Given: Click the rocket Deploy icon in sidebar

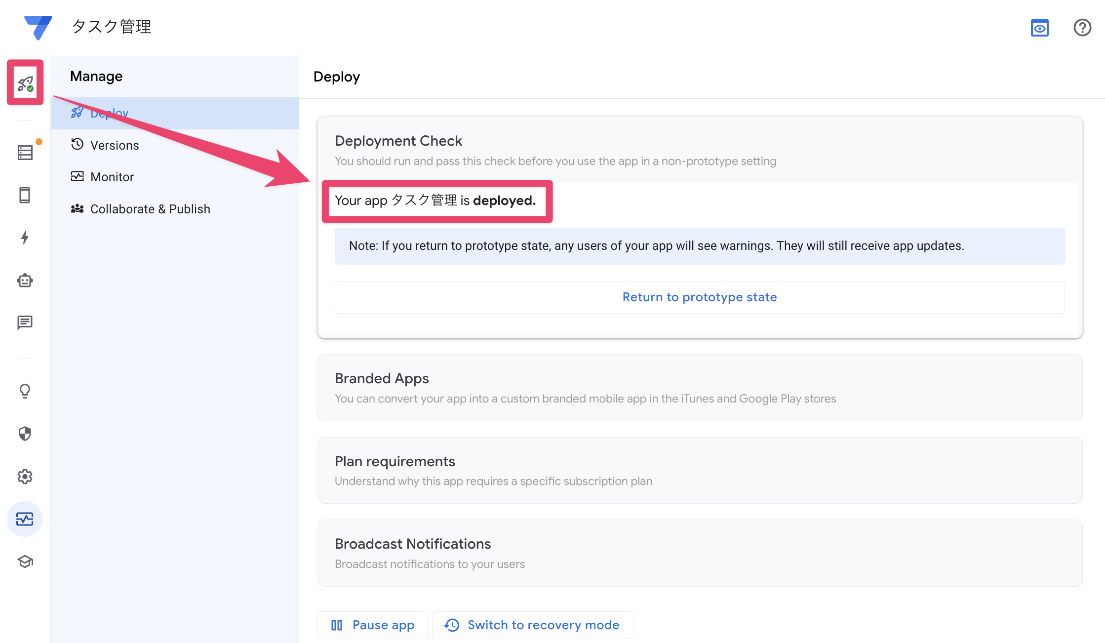Looking at the screenshot, I should click(25, 82).
